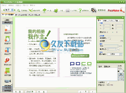Click the magnifier page zoom icon
The width and height of the screenshot is (126, 93).
(19, 11)
